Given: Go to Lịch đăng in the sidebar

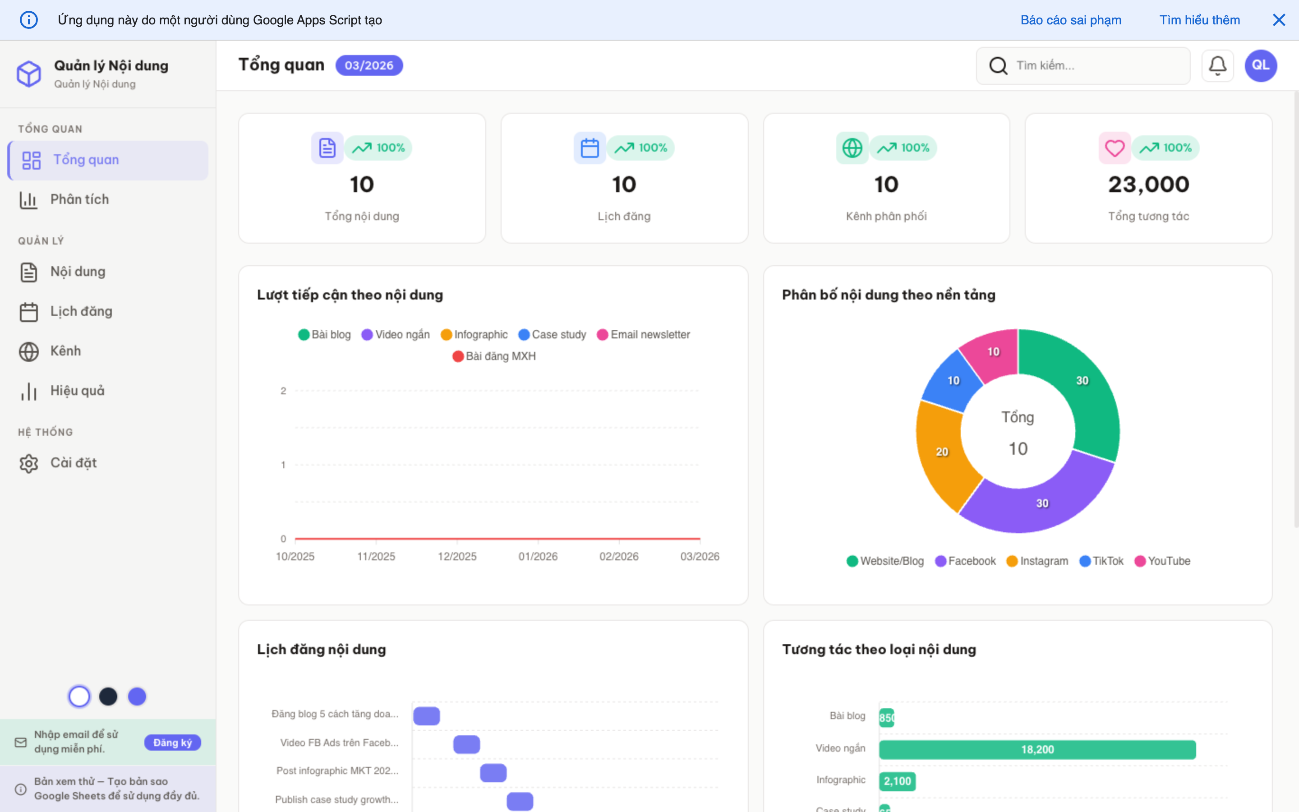Looking at the screenshot, I should pos(81,311).
